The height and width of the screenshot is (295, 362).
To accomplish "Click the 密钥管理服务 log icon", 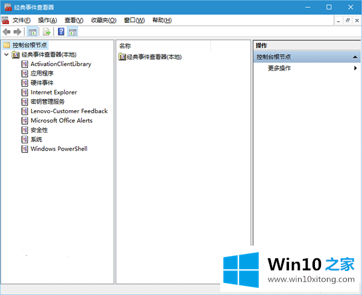I will (x=25, y=102).
